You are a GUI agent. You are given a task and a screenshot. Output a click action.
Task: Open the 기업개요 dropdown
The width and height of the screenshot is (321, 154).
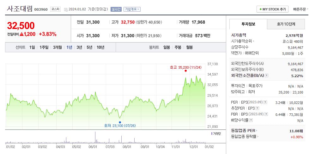132,9
